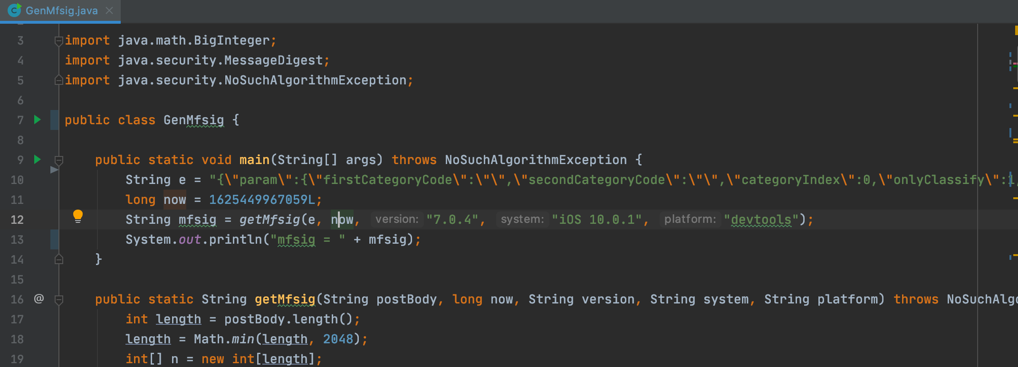Click the @ annotation gutter icon

point(39,299)
